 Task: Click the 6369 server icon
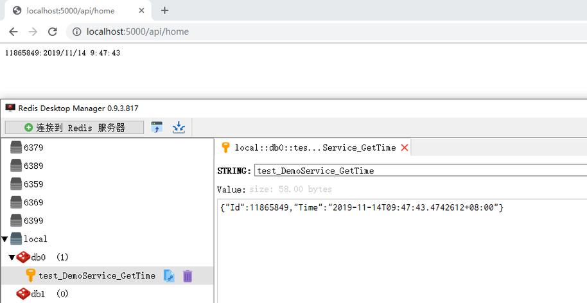16,202
